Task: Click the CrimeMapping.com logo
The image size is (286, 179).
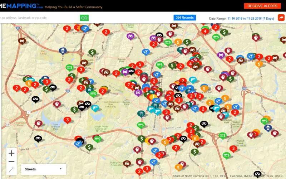Action: point(21,6)
